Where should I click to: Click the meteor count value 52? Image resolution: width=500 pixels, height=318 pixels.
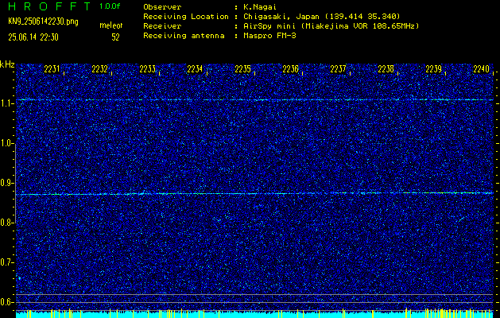click(x=115, y=37)
